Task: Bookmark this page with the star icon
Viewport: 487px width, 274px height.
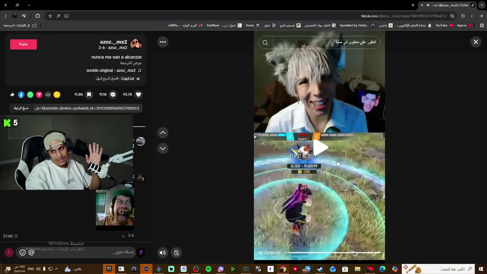Action: (50, 16)
